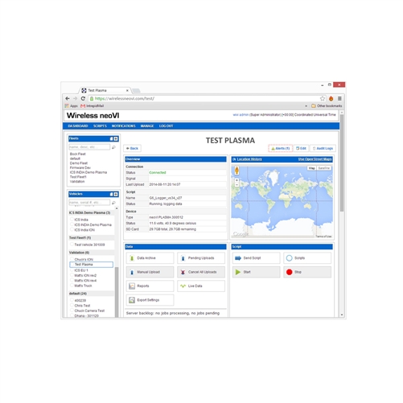Screen dimensions: 403x403
Task: Click the Alerts (1) button
Action: coord(281,148)
